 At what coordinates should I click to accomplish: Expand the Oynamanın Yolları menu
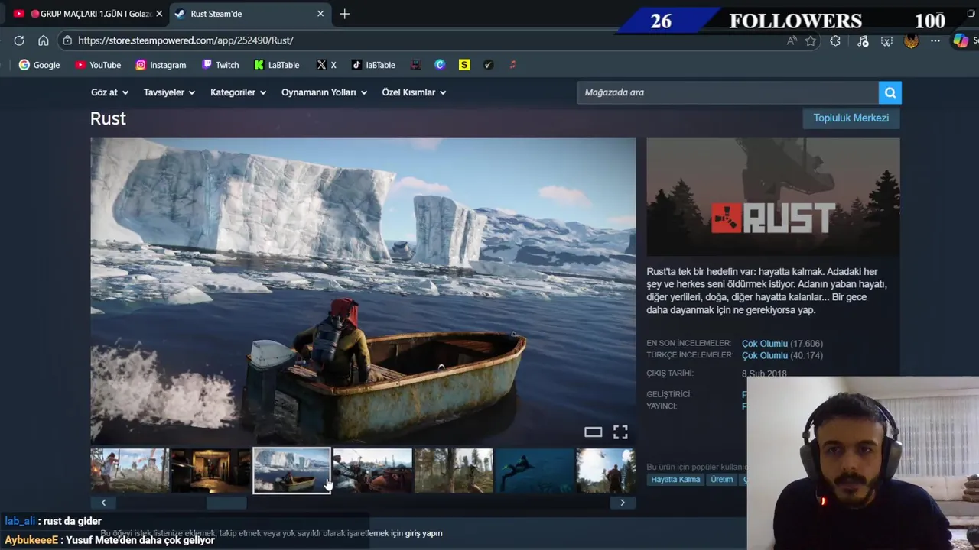(x=324, y=92)
